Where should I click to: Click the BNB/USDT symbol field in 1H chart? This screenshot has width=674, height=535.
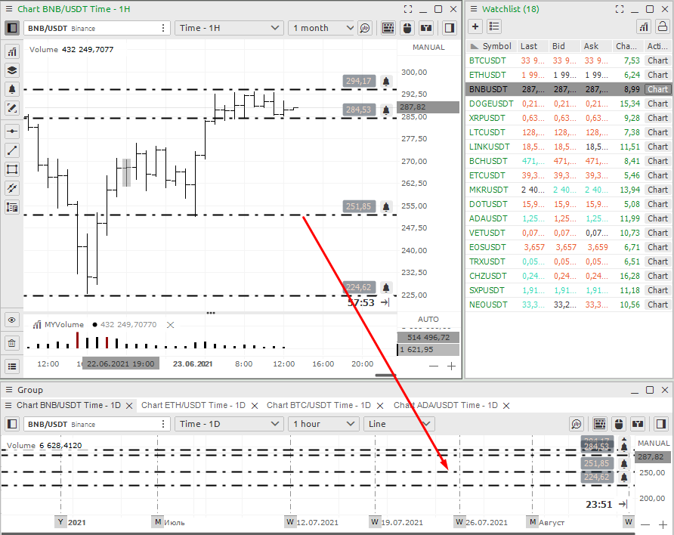(x=91, y=28)
